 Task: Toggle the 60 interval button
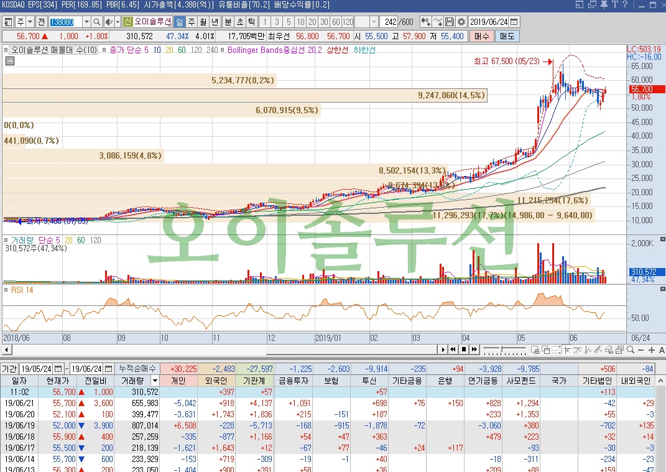pos(336,22)
